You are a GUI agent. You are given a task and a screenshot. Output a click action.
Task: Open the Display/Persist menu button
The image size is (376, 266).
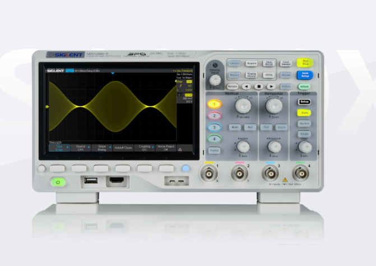click(252, 75)
